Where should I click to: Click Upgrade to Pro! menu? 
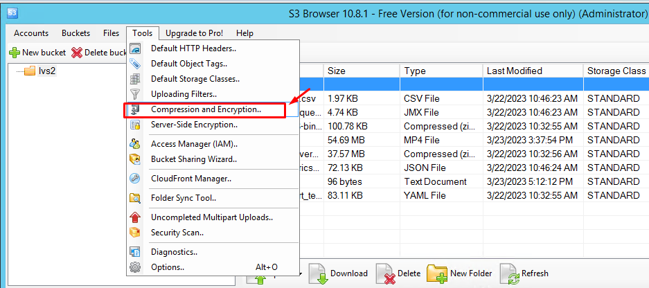[x=194, y=33]
